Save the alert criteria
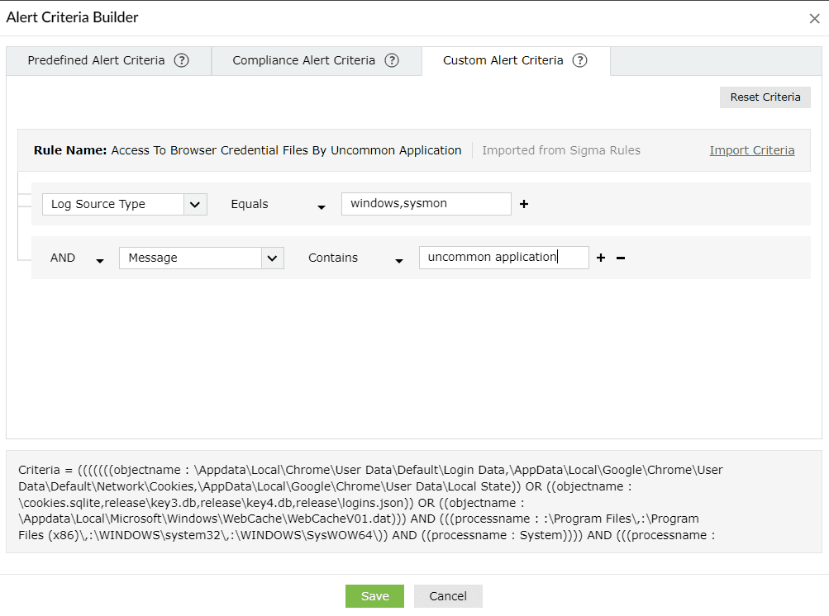Screen dimensions: 829x616 coord(374,595)
